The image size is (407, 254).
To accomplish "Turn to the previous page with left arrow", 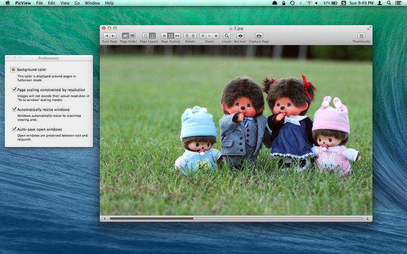I will coord(107,36).
